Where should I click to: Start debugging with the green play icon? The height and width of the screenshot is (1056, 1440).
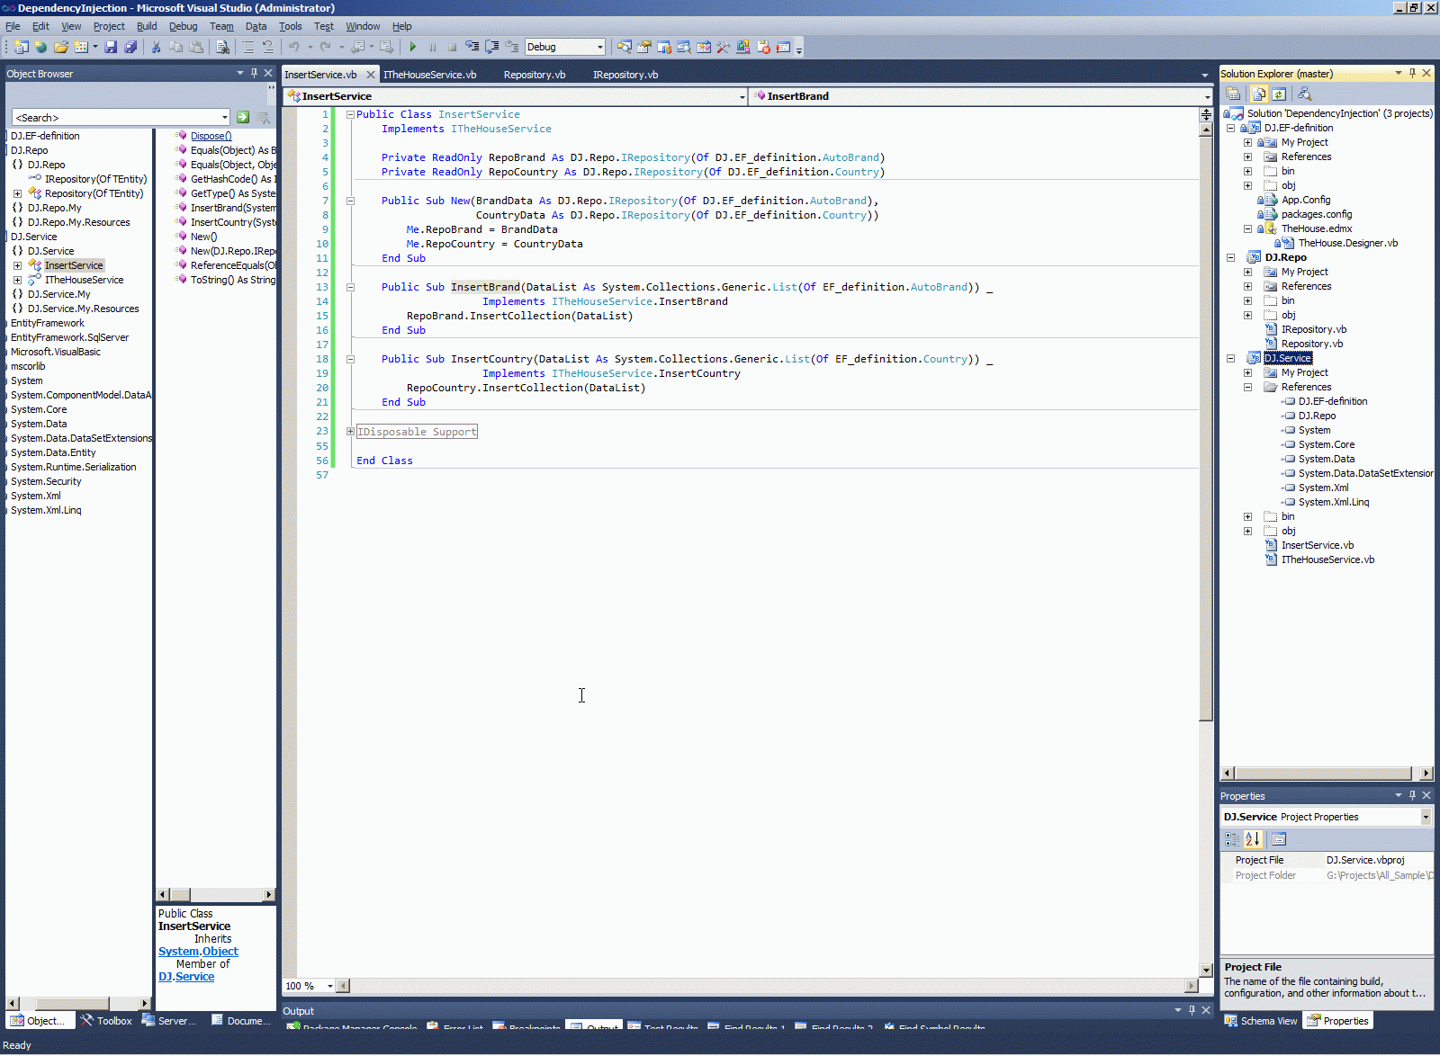point(412,47)
